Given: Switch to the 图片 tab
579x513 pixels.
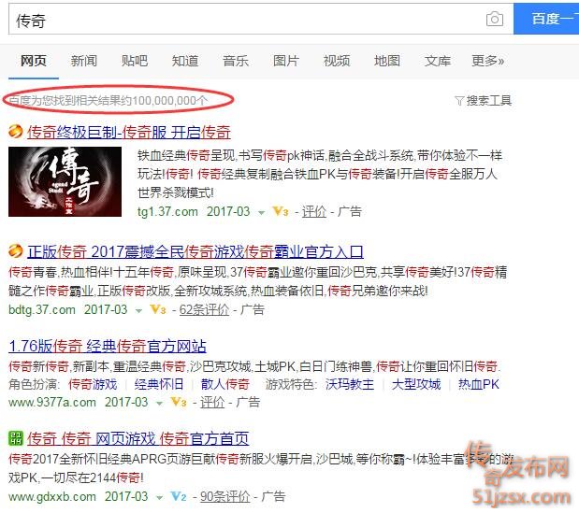Looking at the screenshot, I should point(286,61).
